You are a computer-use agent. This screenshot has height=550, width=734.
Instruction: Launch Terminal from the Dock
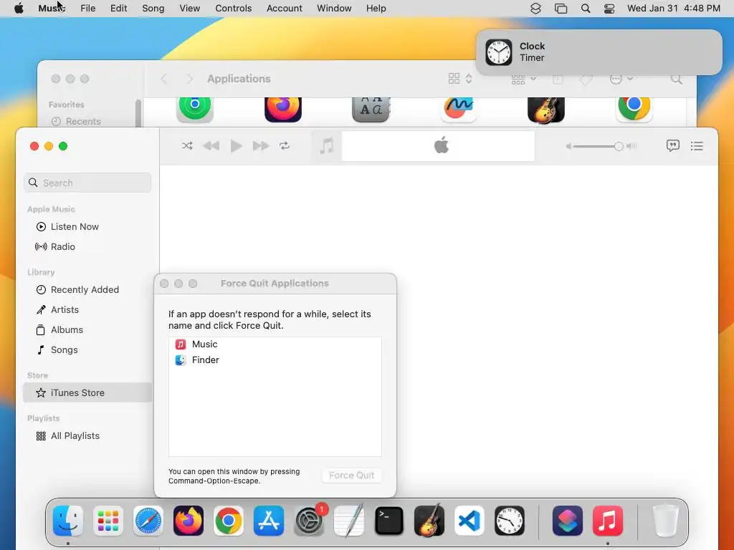[389, 521]
